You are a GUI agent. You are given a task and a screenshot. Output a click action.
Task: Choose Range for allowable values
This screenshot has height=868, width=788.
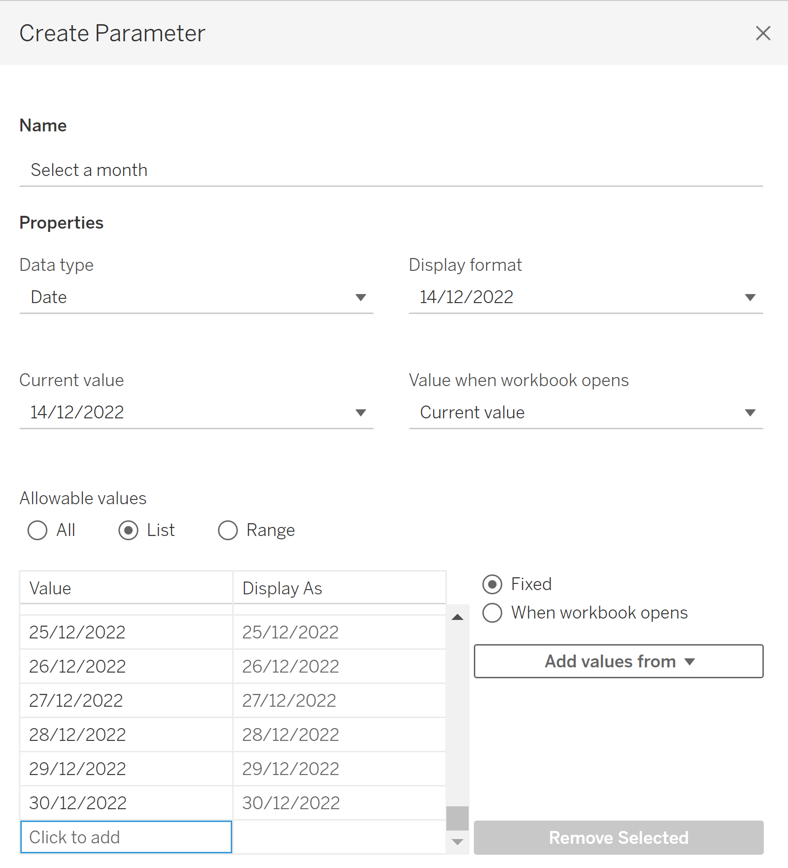pyautogui.click(x=228, y=530)
